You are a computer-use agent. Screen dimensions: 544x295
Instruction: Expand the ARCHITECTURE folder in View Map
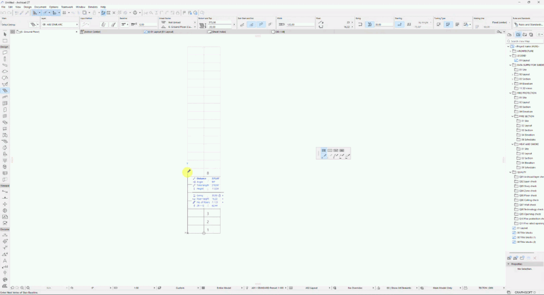[510, 51]
